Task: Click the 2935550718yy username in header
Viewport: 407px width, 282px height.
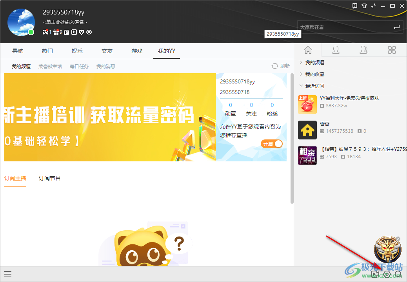Action: point(64,12)
